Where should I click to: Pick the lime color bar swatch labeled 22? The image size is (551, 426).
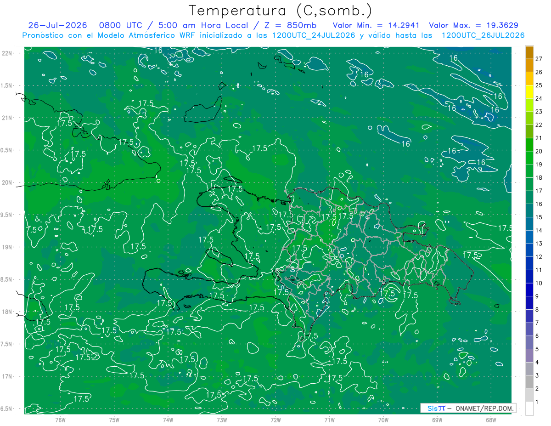(529, 119)
